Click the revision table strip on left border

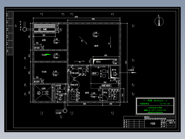tap(10, 33)
